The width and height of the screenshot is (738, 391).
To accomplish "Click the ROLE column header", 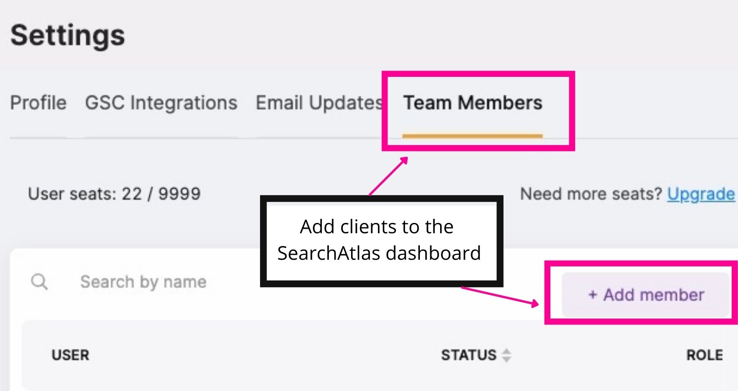I will (x=705, y=355).
